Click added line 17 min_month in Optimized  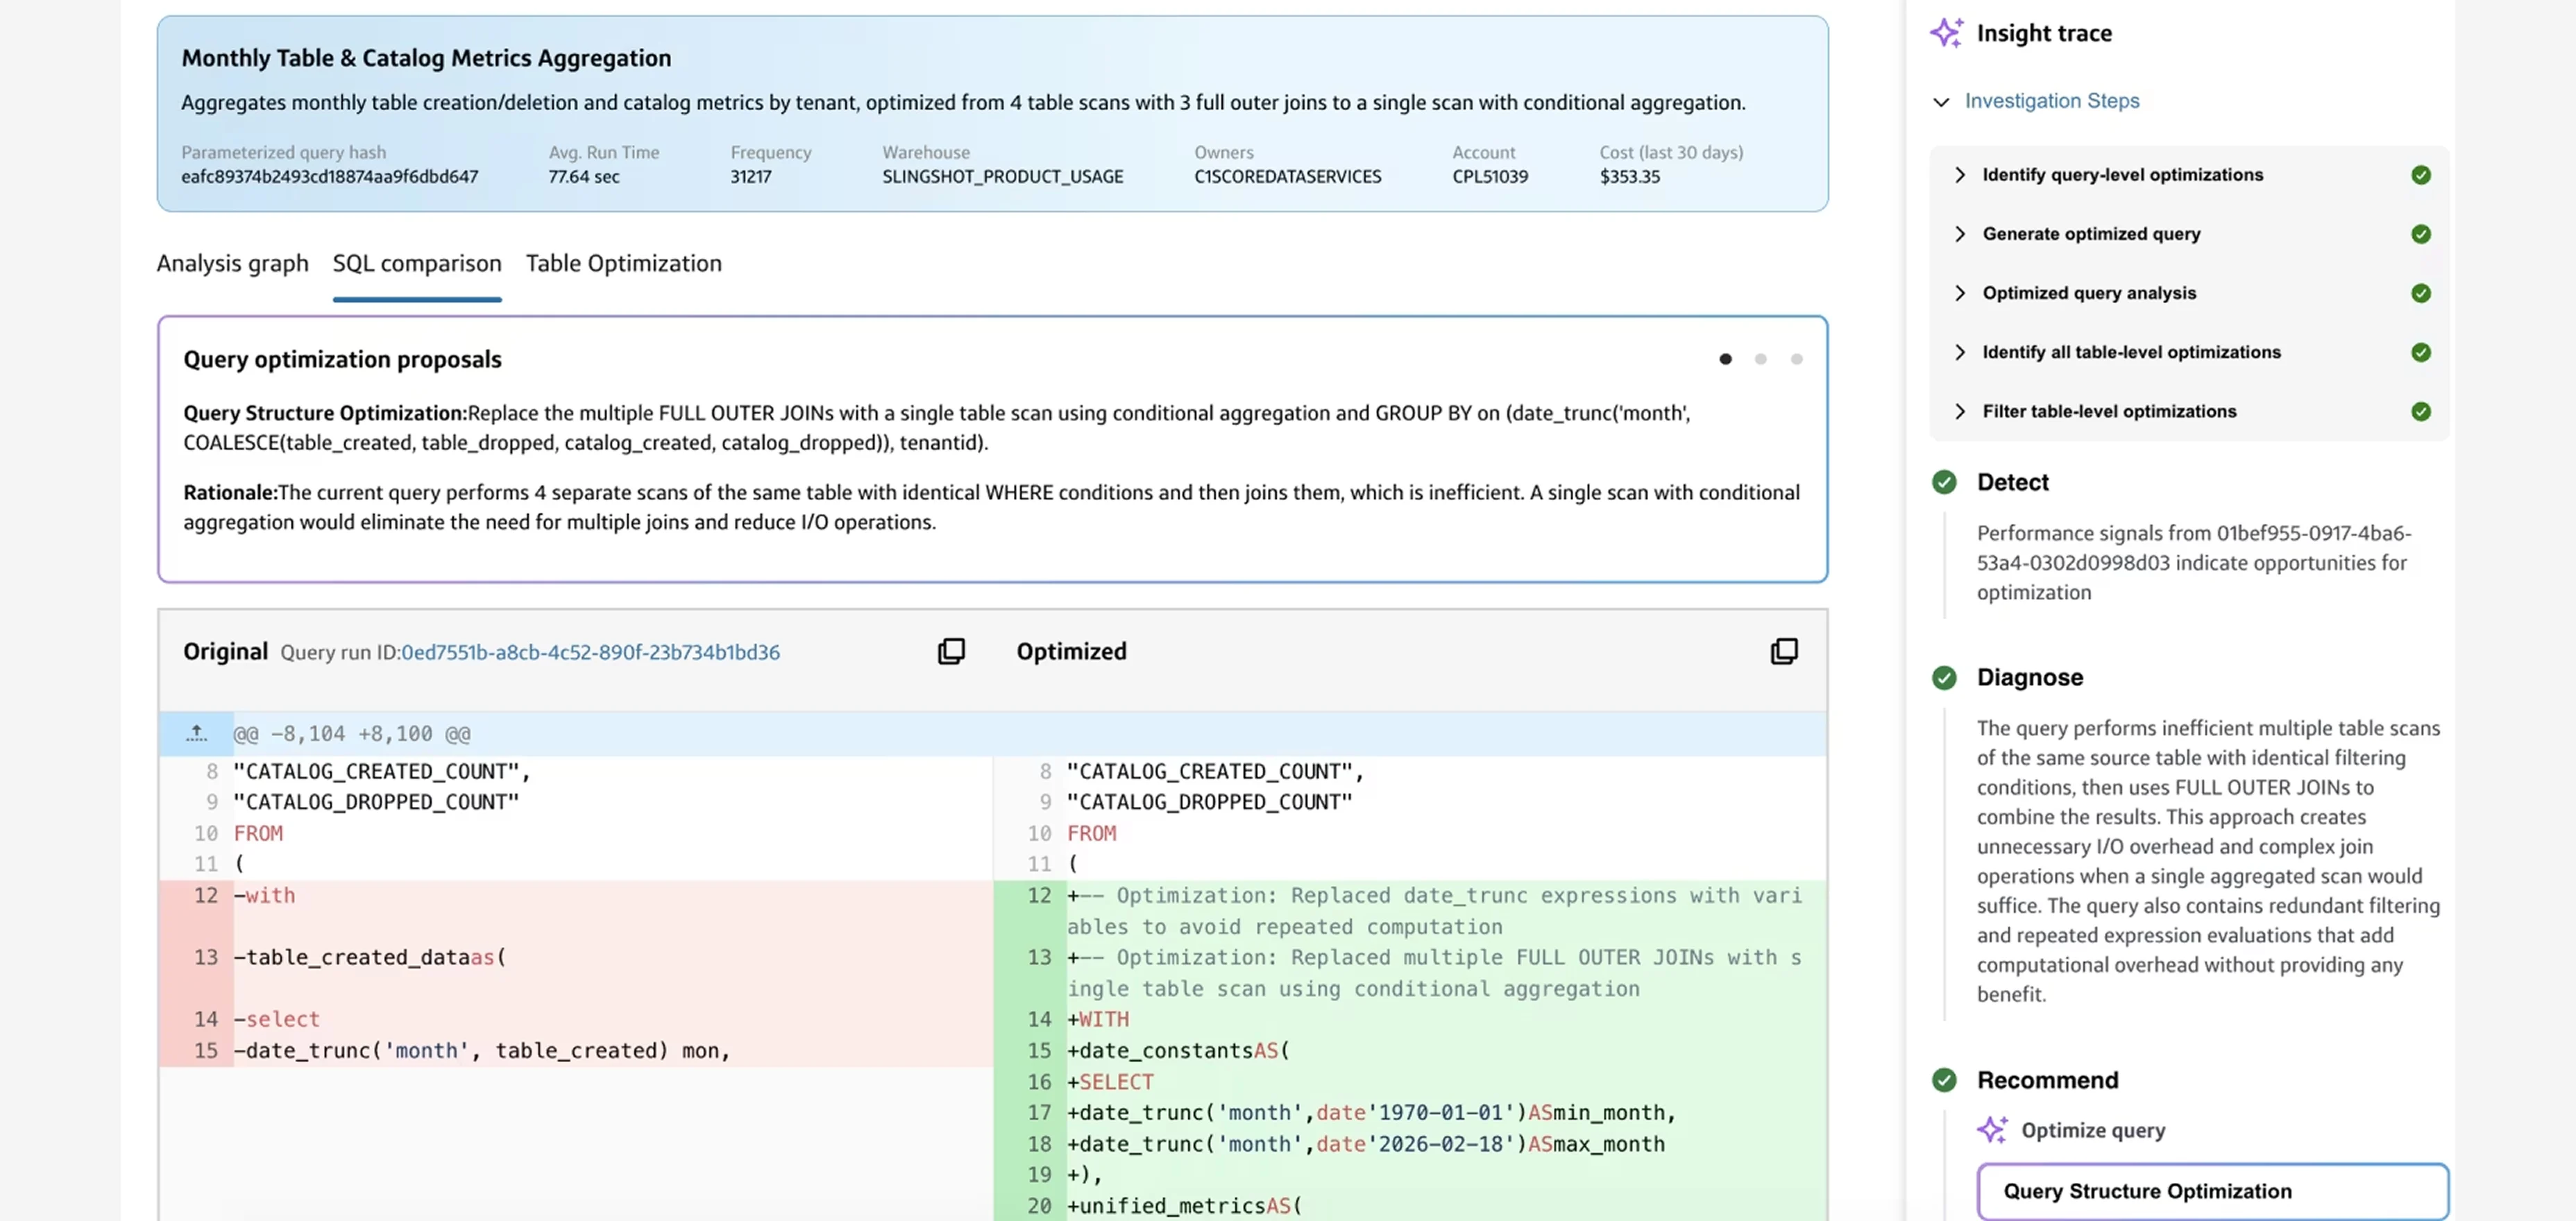1410,1112
